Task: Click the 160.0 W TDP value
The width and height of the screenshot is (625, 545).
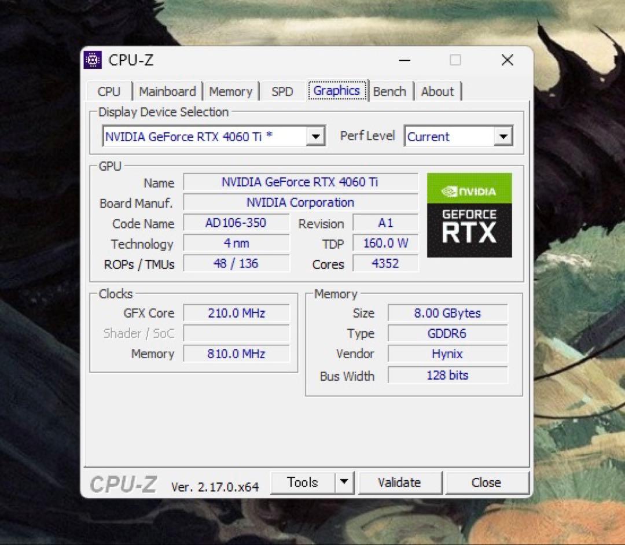Action: click(x=385, y=243)
